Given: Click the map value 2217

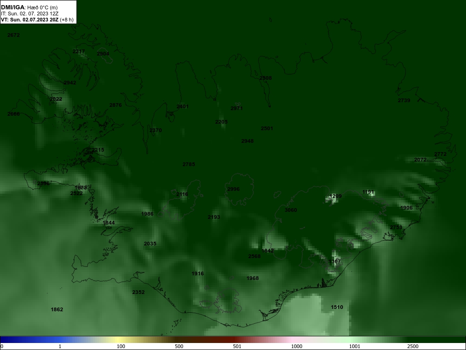Looking at the screenshot, I should (x=79, y=51).
